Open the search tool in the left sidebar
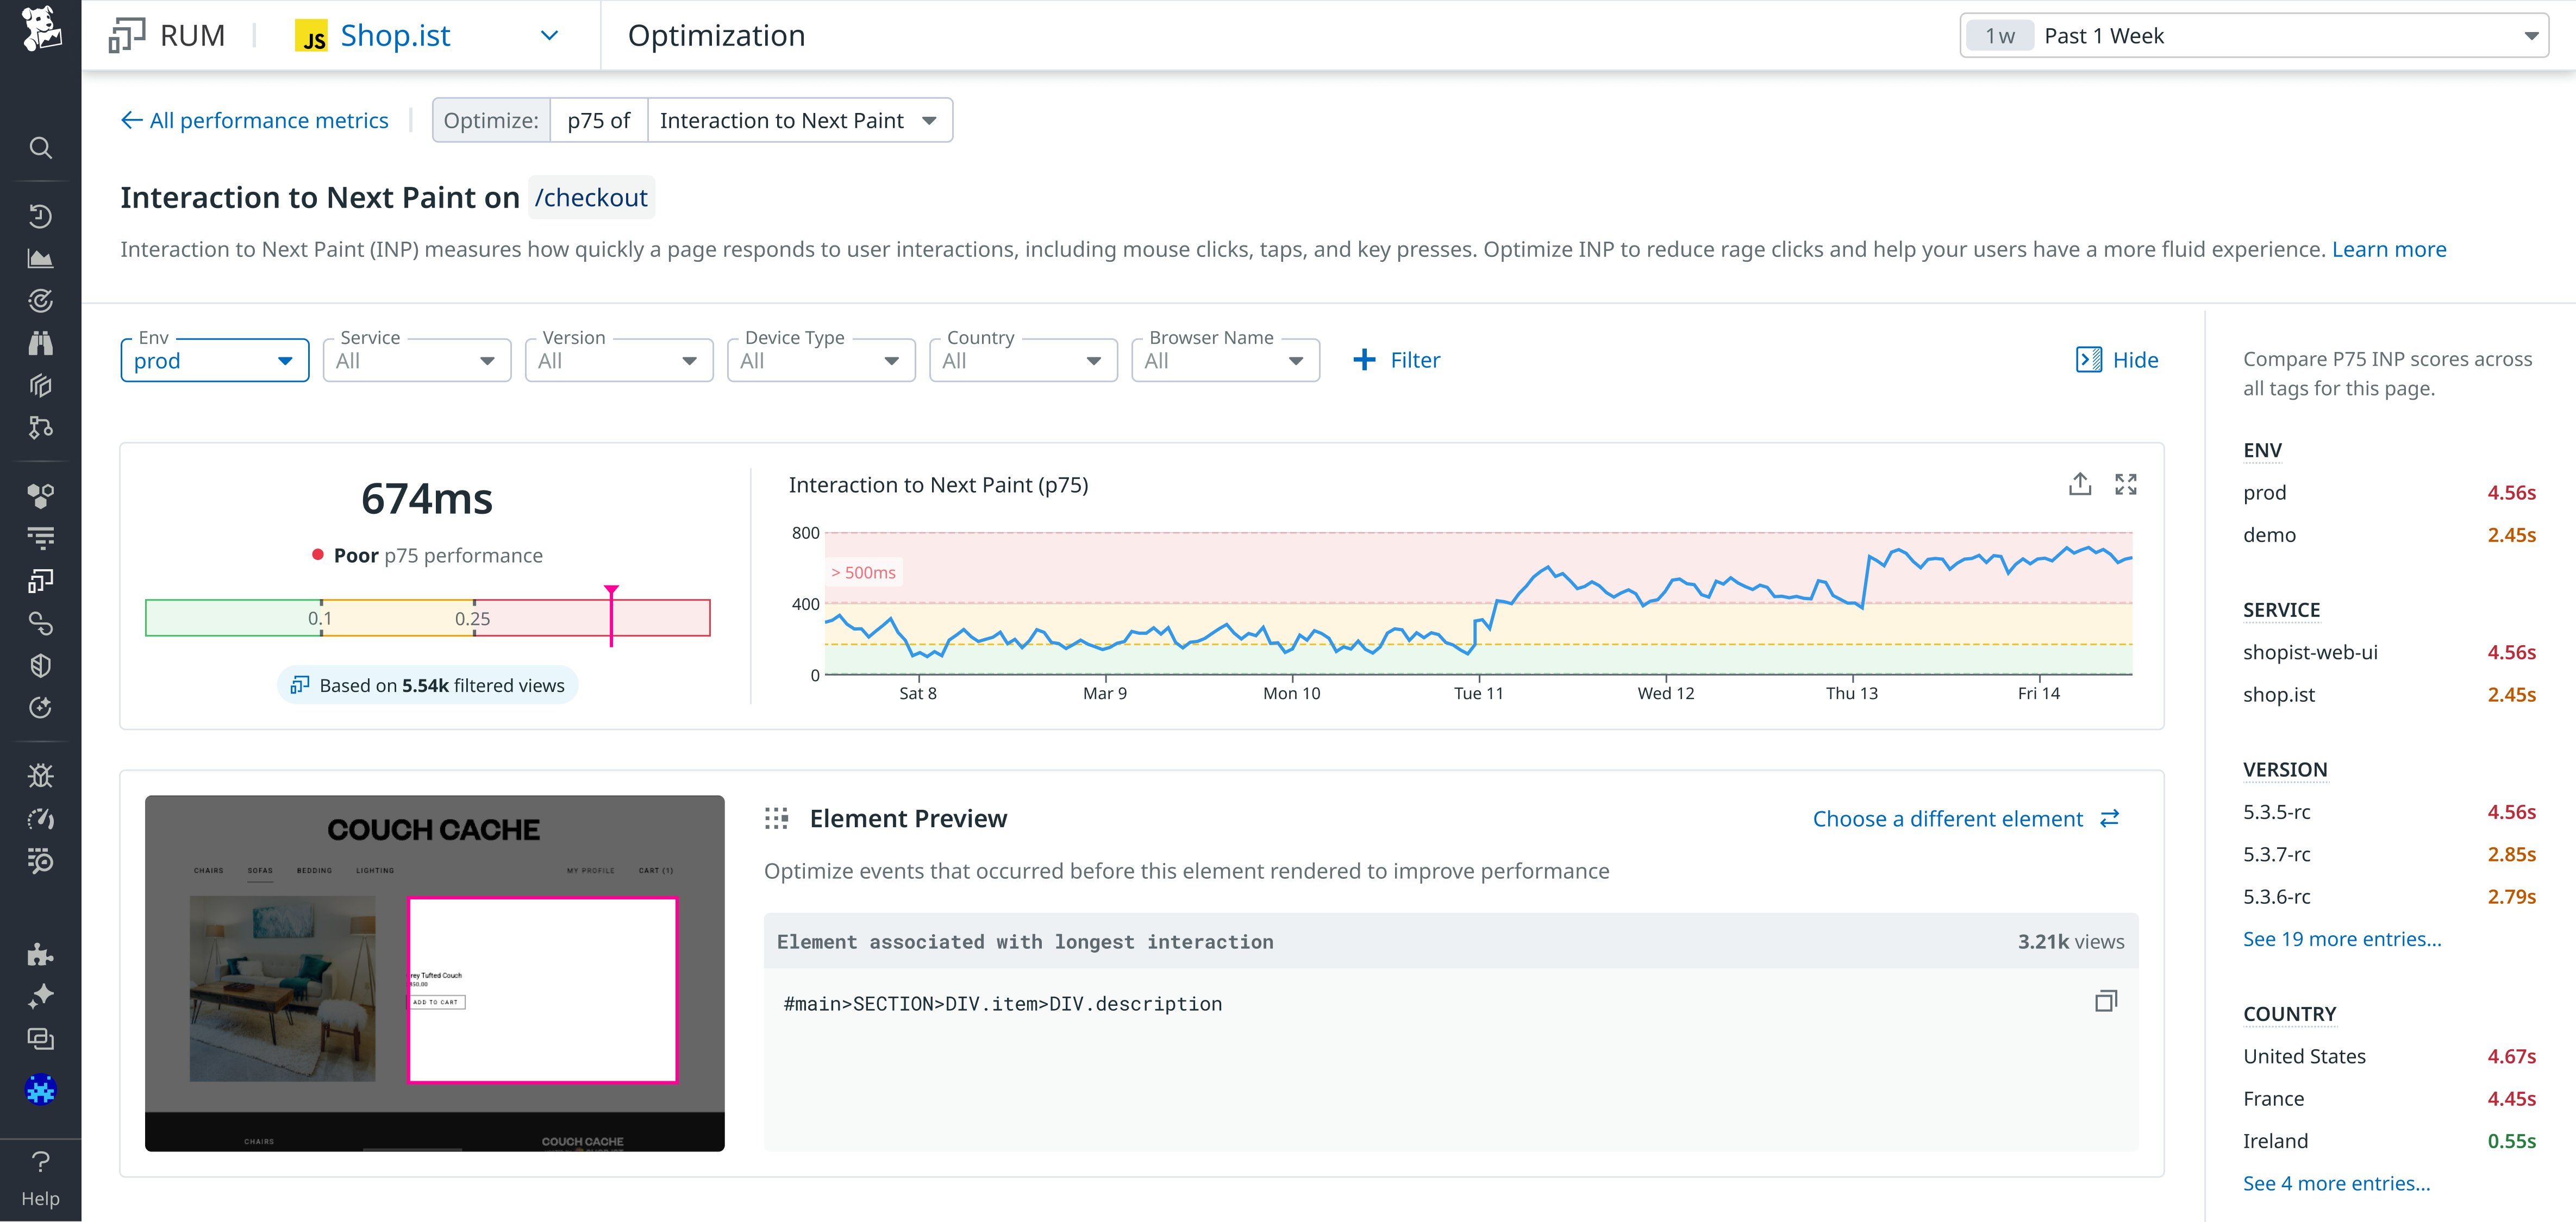This screenshot has height=1222, width=2576. pyautogui.click(x=40, y=147)
